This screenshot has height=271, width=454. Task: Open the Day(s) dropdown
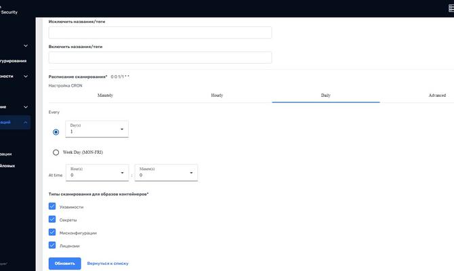tap(97, 129)
